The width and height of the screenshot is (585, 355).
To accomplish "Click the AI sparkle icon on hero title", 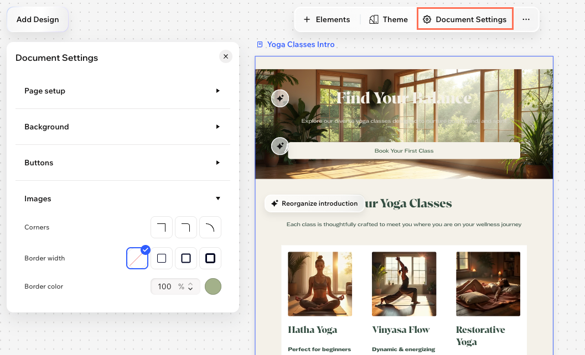I will (280, 98).
